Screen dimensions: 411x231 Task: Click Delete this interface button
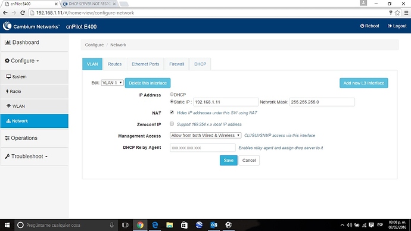click(x=148, y=83)
